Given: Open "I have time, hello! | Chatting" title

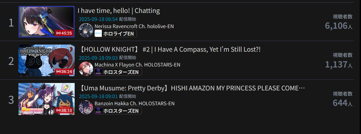Looking at the screenshot, I should [119, 11].
